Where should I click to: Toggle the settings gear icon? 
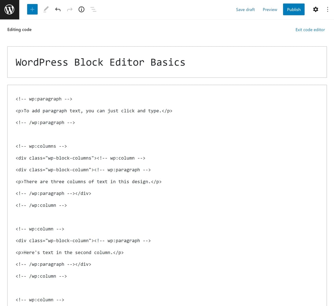(316, 9)
